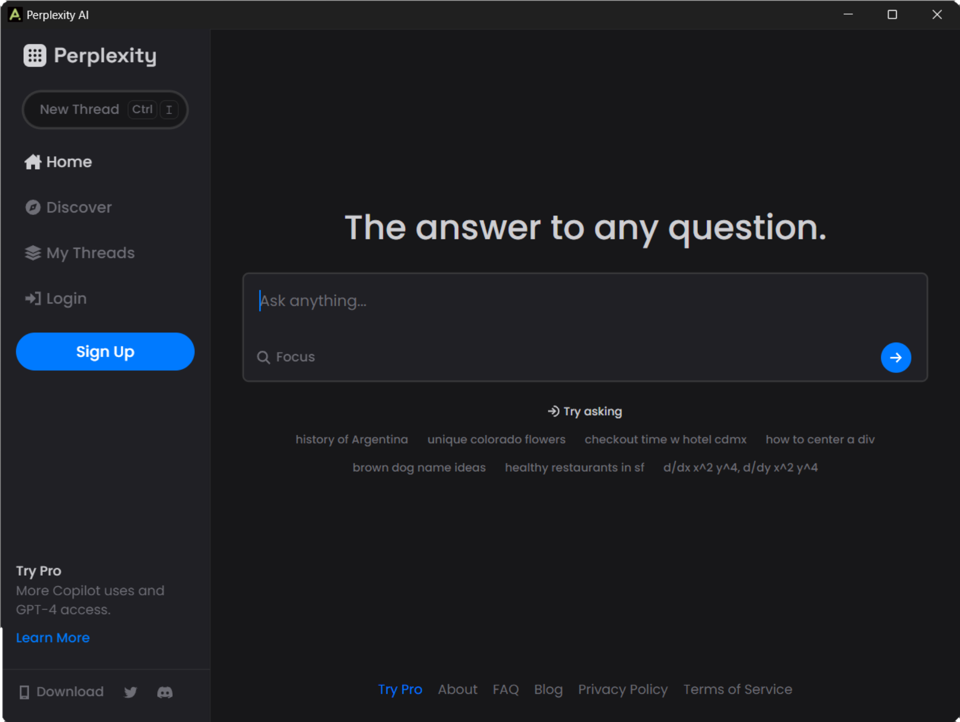Minimize the Perplexity AI window
960x722 pixels.
(x=848, y=15)
